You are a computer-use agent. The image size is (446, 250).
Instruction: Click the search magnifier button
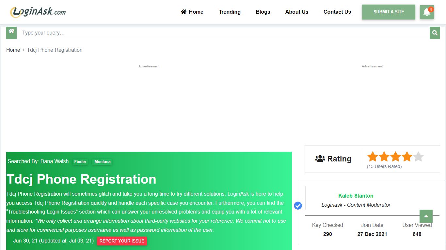pyautogui.click(x=435, y=33)
